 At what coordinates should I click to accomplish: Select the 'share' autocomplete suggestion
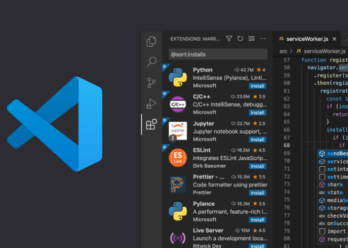coord(335,185)
